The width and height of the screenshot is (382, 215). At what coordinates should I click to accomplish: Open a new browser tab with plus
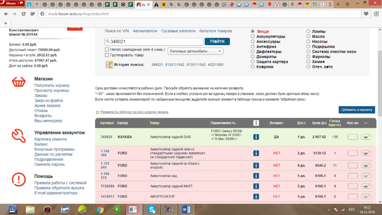point(338,4)
